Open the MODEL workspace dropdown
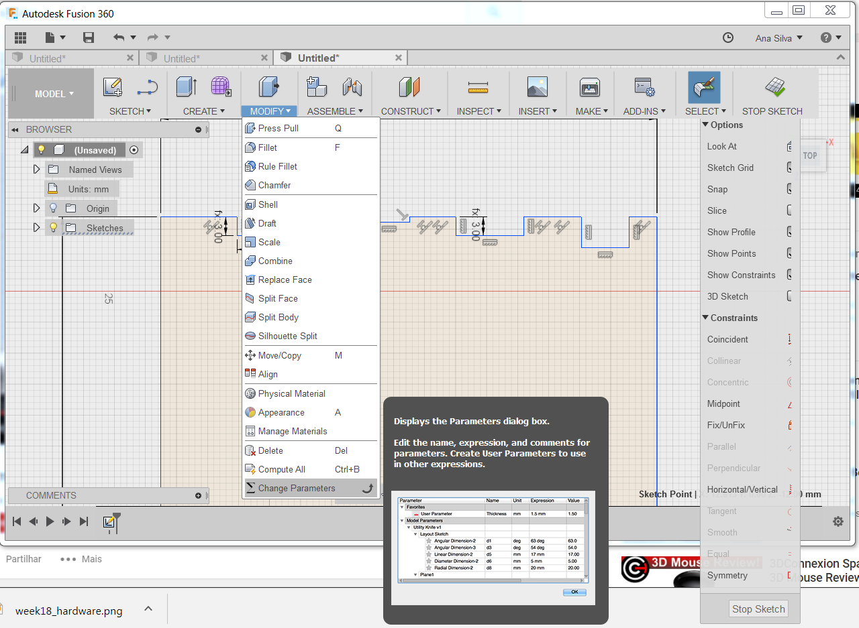Viewport: 859px width, 628px height. (54, 94)
